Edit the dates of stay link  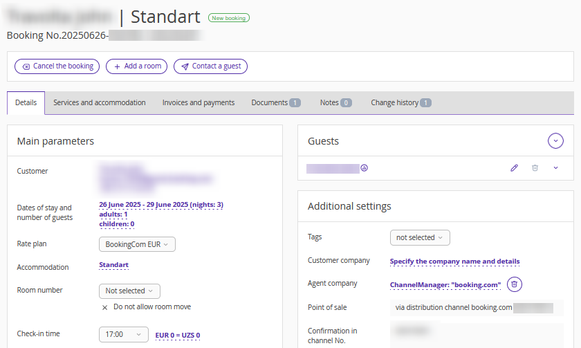(161, 205)
